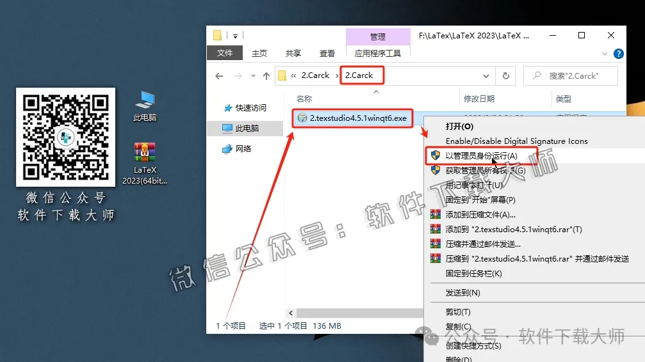Click the QR code image on the desktop
The width and height of the screenshot is (645, 362).
[x=66, y=137]
